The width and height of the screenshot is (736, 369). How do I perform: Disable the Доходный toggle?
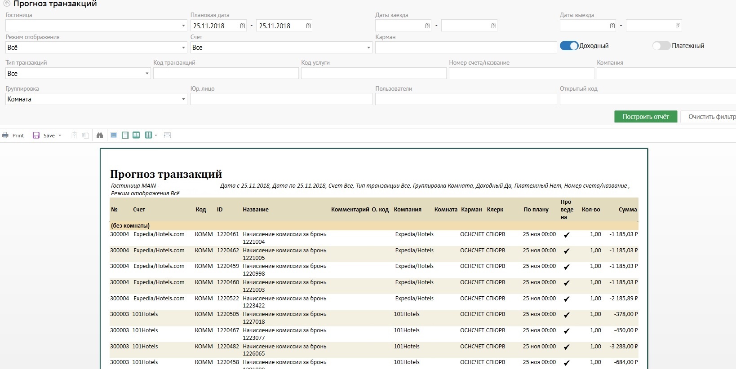[569, 46]
